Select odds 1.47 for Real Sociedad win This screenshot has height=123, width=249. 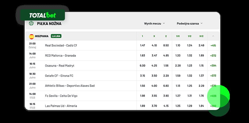click(x=143, y=45)
